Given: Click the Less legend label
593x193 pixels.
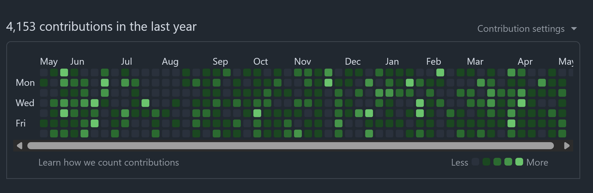Looking at the screenshot, I should pos(459,162).
